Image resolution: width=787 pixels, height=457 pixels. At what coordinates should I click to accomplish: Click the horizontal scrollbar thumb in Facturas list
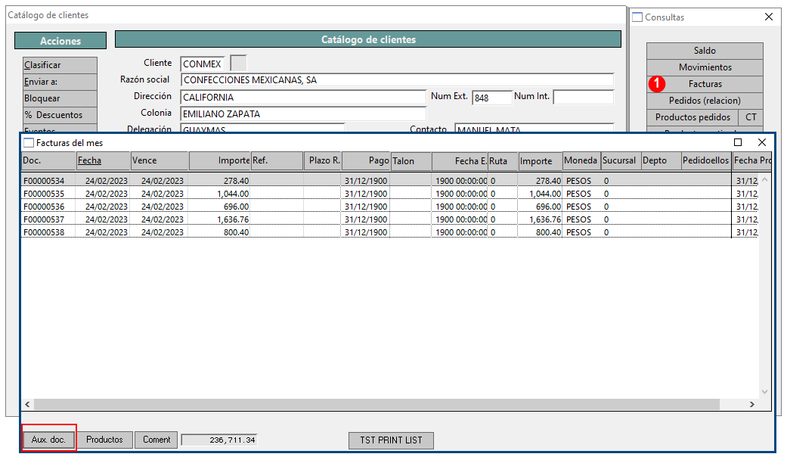coord(376,404)
